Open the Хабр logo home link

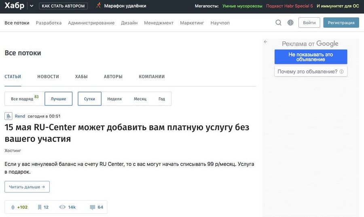15,5
